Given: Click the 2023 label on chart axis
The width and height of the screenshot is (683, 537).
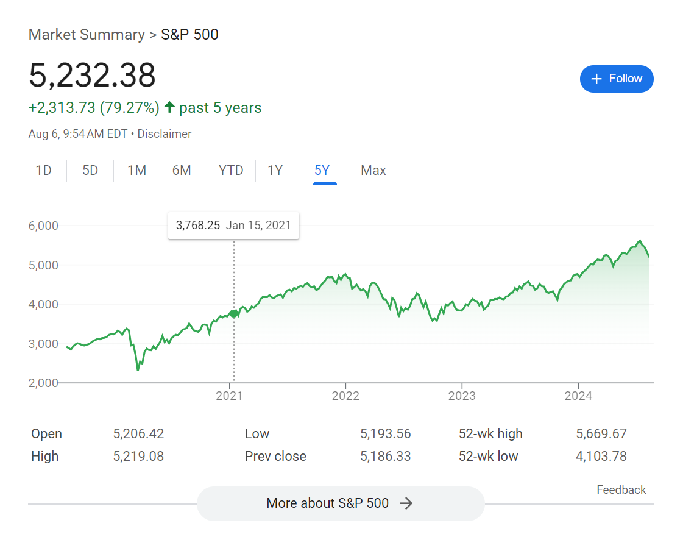Looking at the screenshot, I should 462,396.
